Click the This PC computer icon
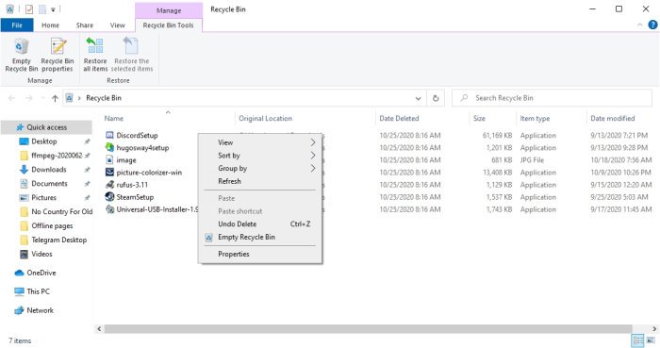 20,291
